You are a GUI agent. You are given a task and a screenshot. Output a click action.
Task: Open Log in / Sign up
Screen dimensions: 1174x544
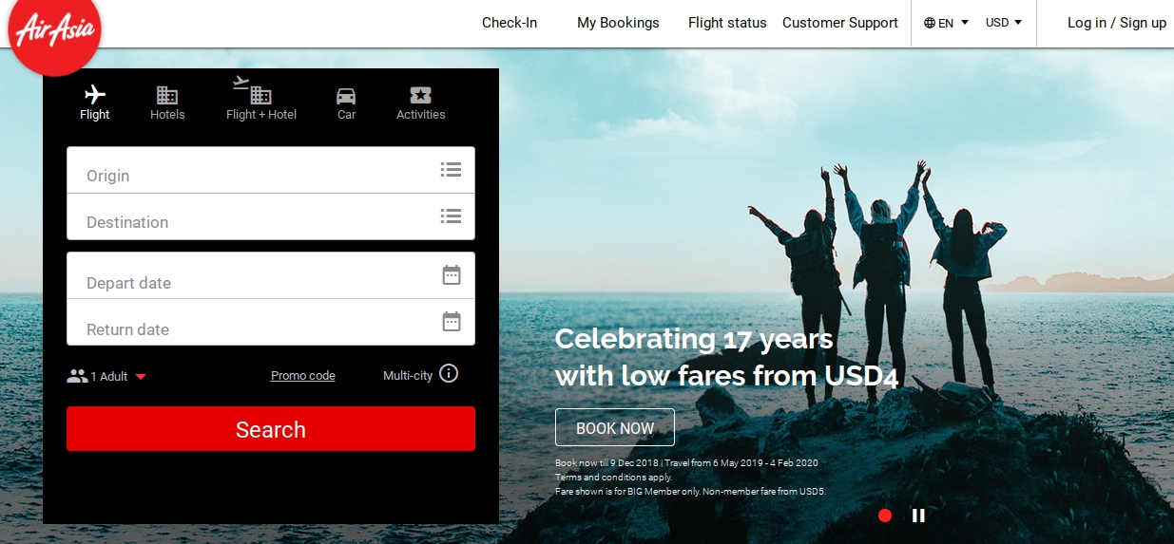click(x=1117, y=23)
